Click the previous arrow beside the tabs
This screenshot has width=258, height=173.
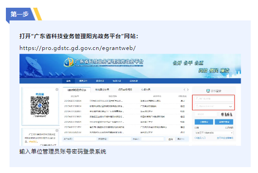click(x=184, y=89)
